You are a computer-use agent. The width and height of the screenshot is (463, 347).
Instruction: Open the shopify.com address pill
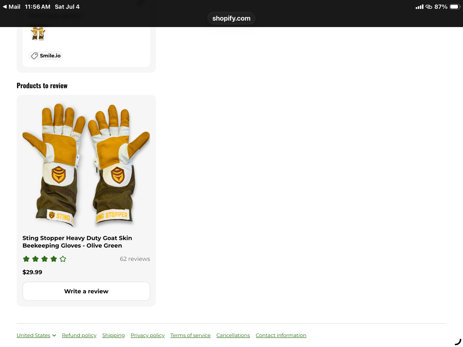pyautogui.click(x=231, y=18)
